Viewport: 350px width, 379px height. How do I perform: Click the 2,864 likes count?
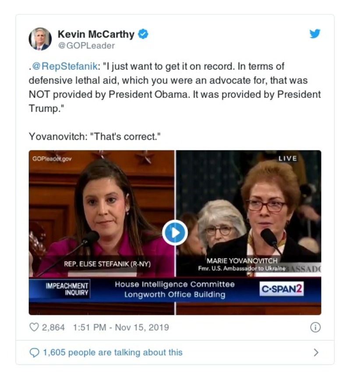pyautogui.click(x=53, y=327)
